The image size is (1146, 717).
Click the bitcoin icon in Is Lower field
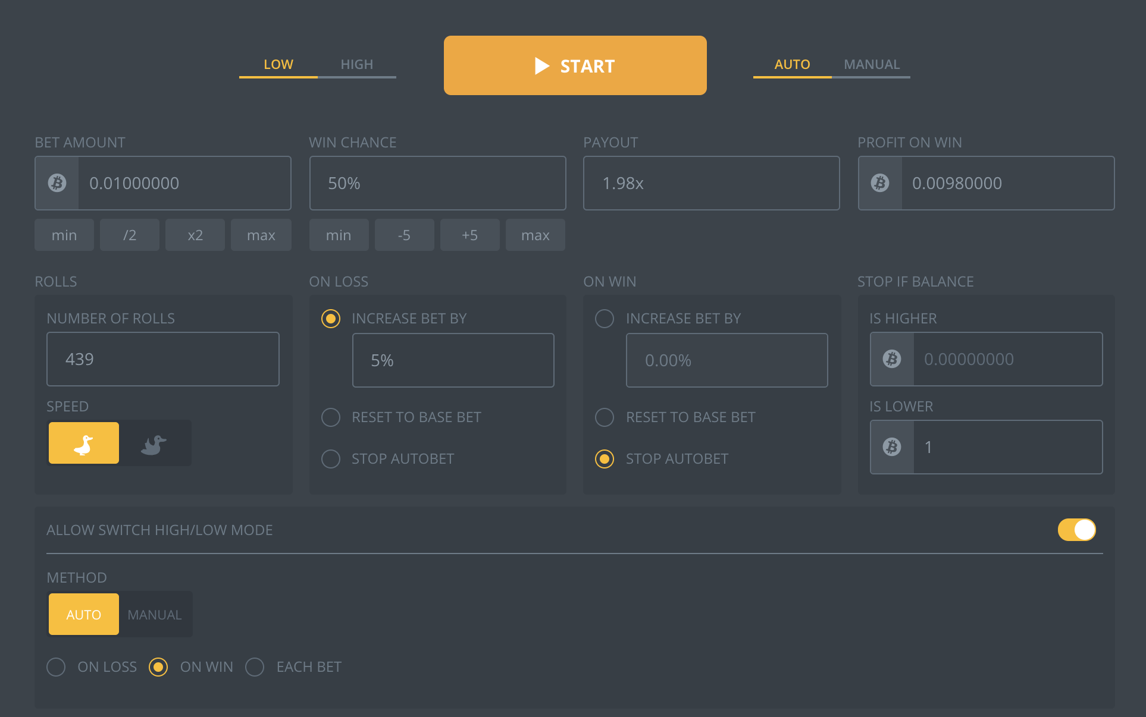click(892, 447)
